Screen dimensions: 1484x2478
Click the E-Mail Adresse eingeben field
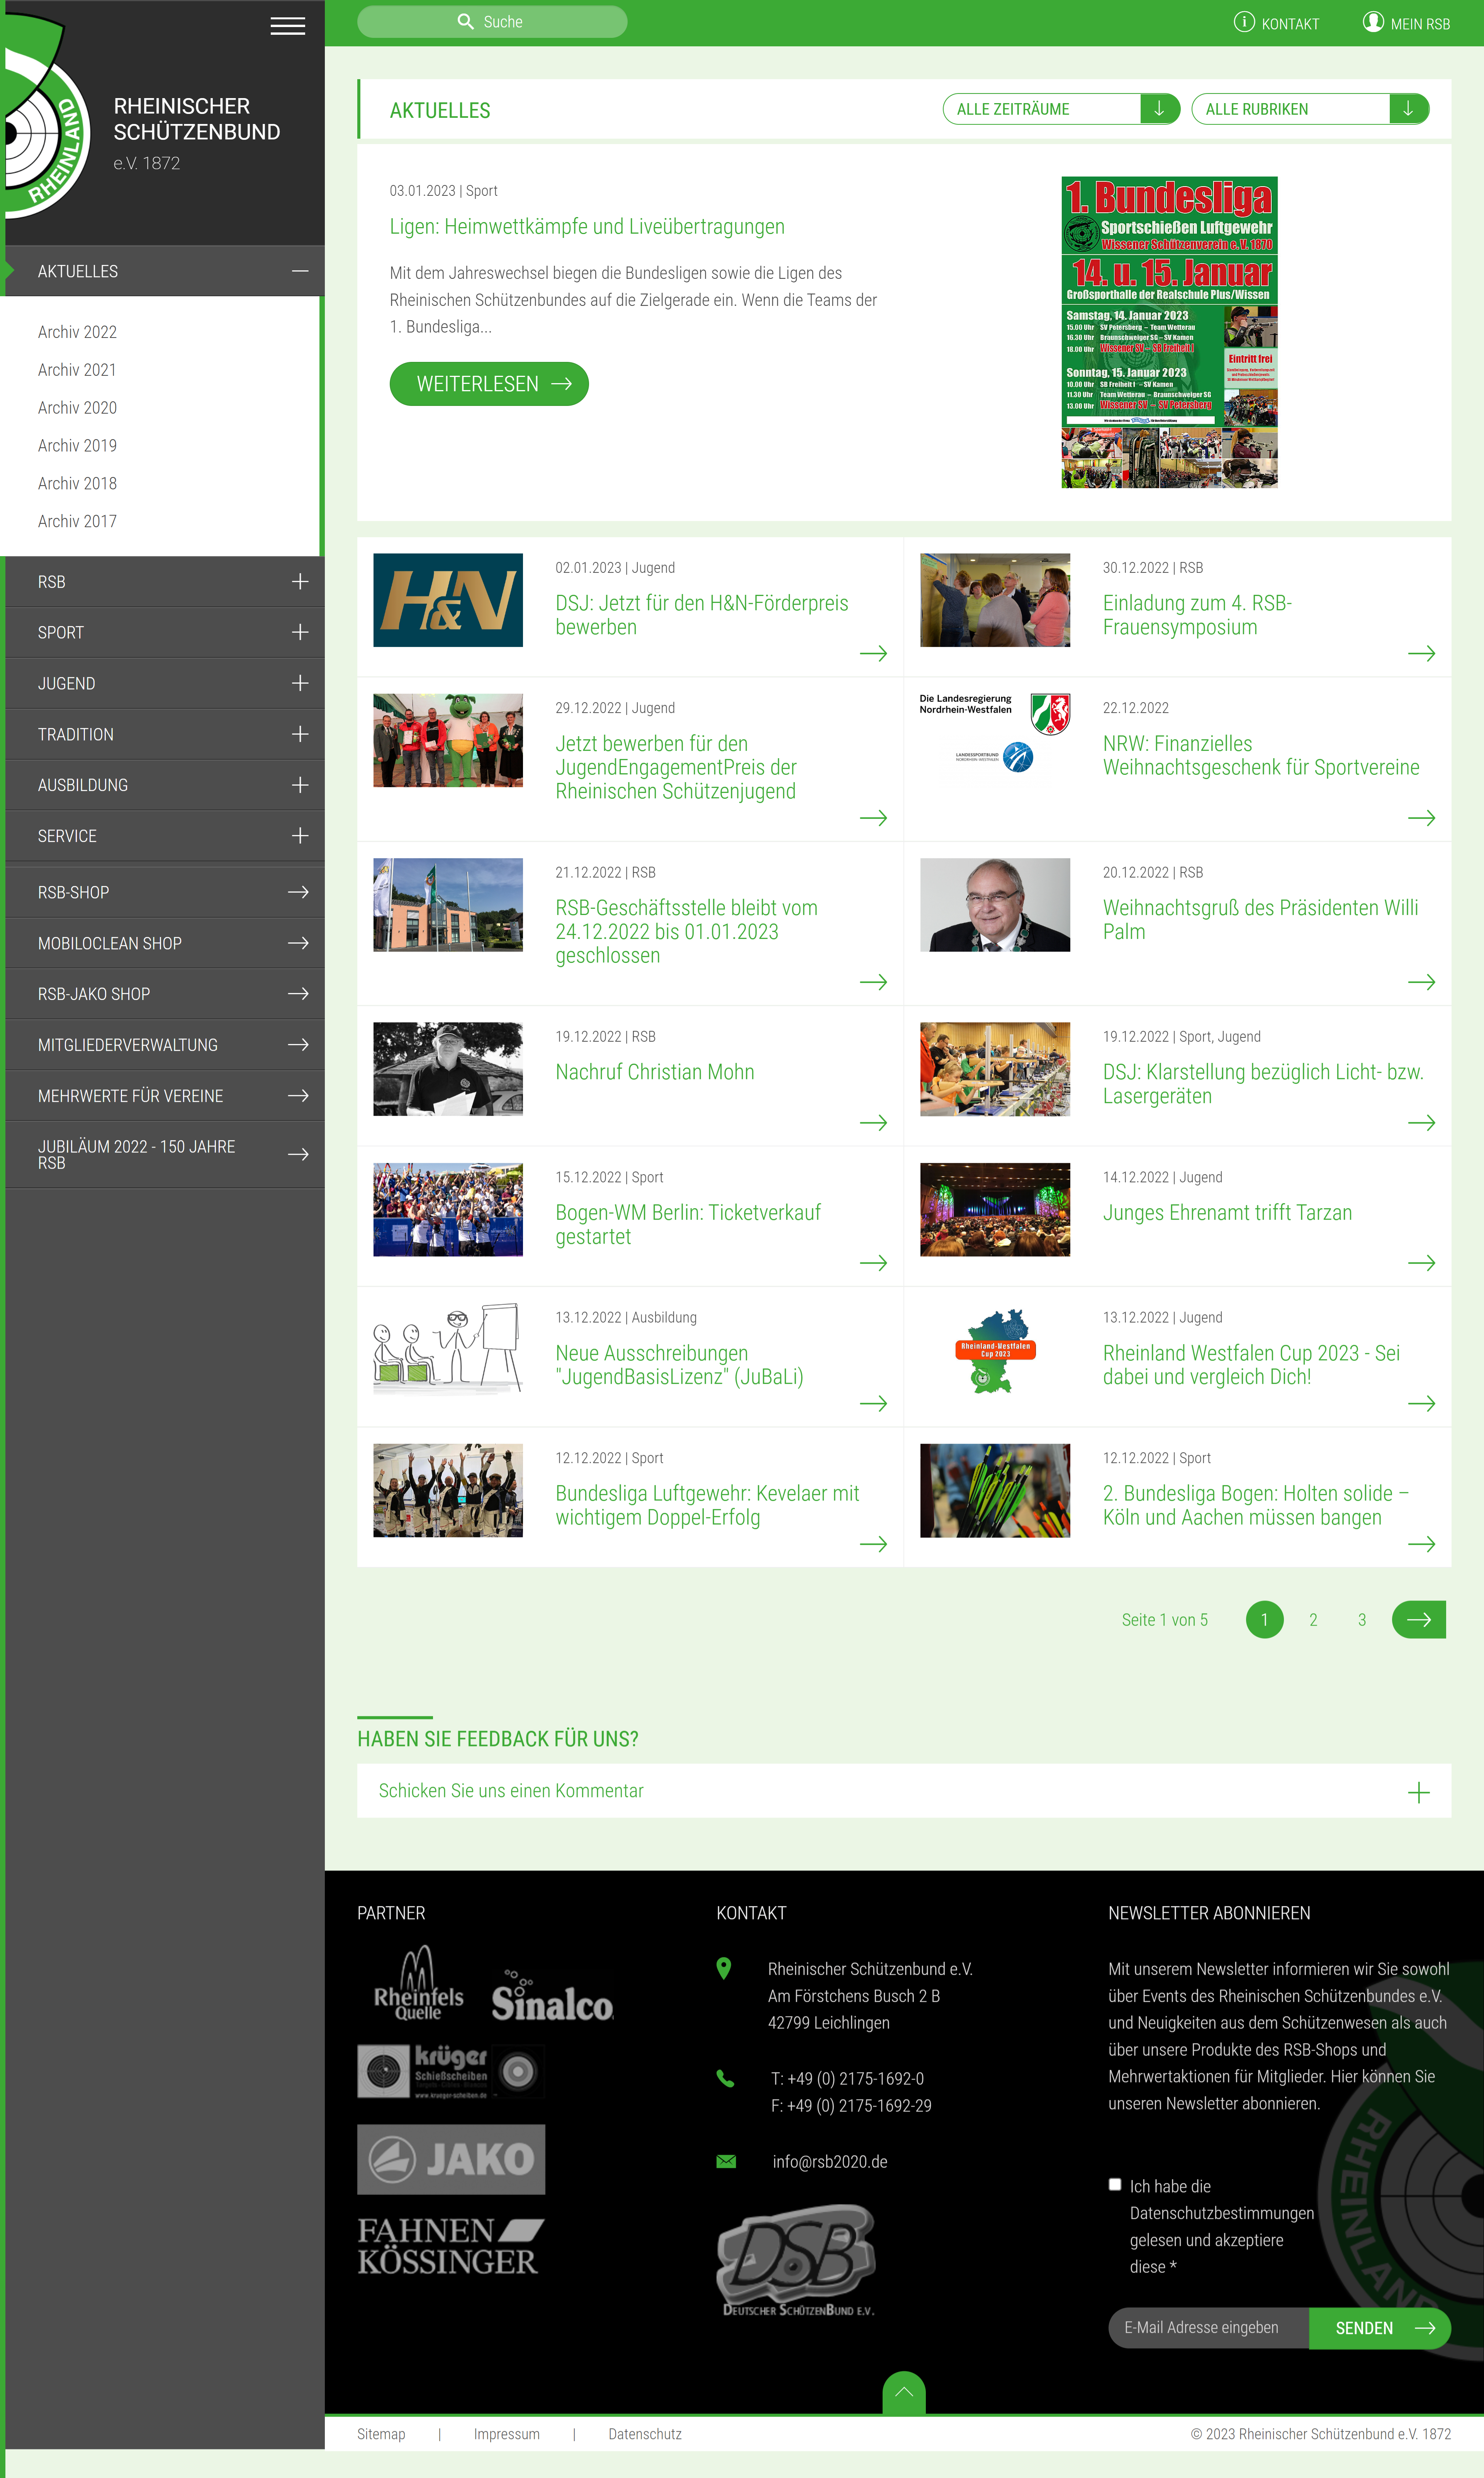(x=1209, y=2328)
